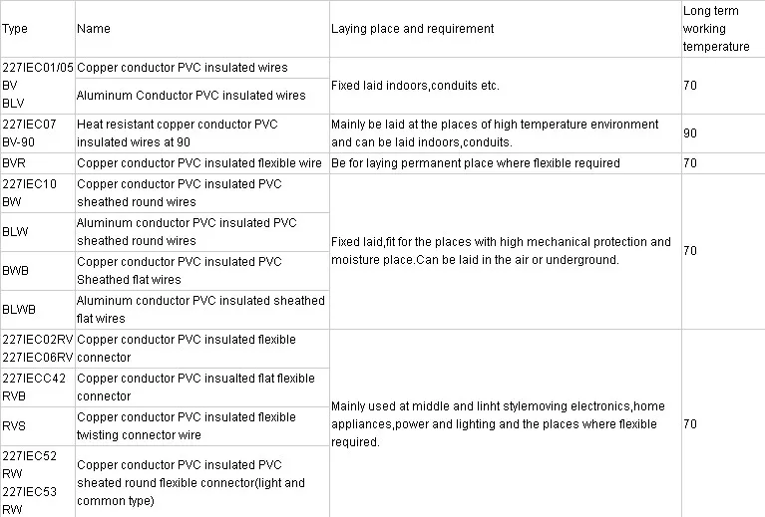Select the BVR type cell
Screen dimensions: 765x517
tap(15, 163)
